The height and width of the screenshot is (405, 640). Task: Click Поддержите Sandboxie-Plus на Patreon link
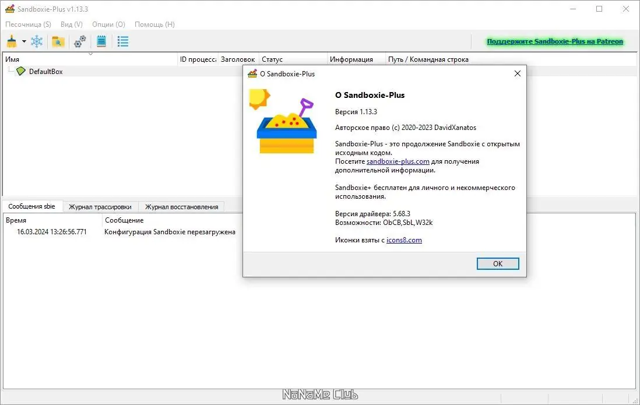555,41
